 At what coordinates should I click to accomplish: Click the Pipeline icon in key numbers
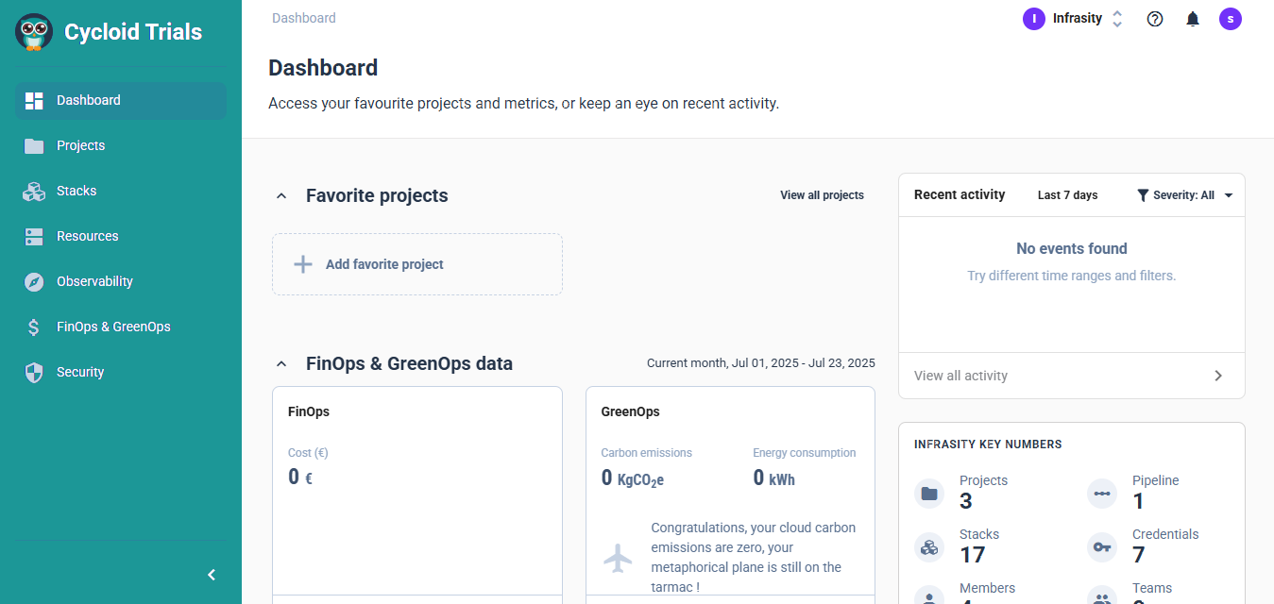(x=1102, y=494)
